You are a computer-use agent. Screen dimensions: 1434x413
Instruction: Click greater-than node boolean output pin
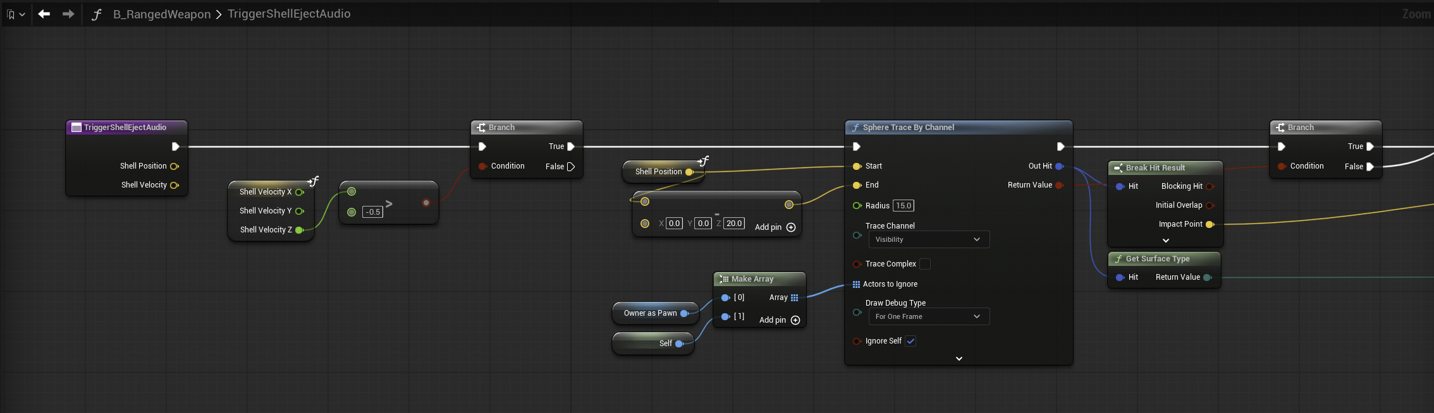point(426,203)
